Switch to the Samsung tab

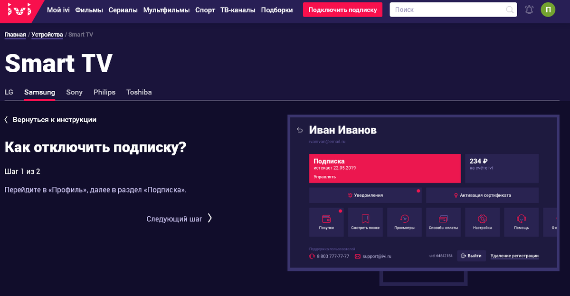[39, 92]
